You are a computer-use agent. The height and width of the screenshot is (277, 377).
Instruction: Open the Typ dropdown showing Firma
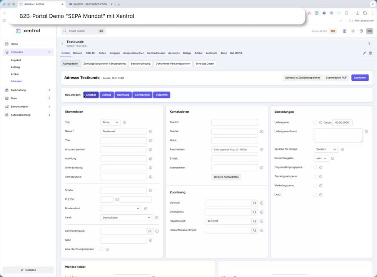pyautogui.click(x=110, y=122)
